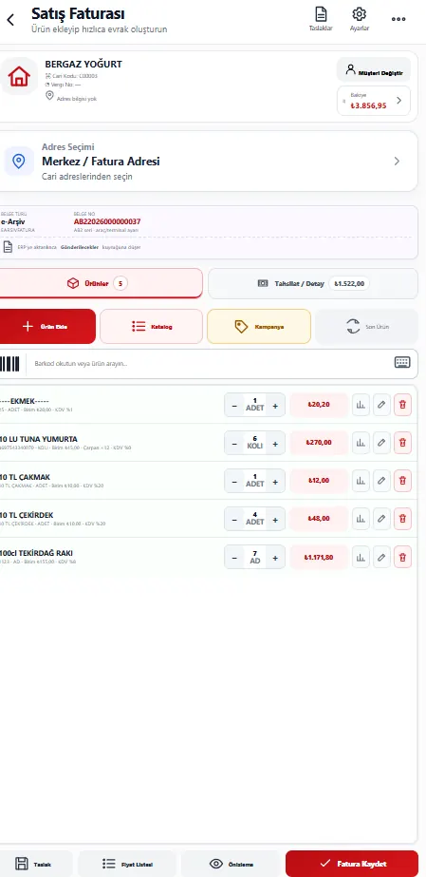The height and width of the screenshot is (877, 426).
Task: Open chart icon for TEKİRDAĞ RAKI
Action: tap(361, 557)
